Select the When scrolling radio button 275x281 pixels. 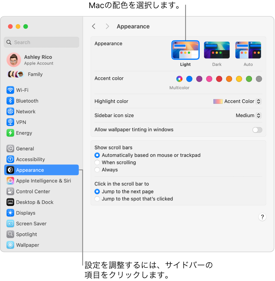(x=96, y=162)
